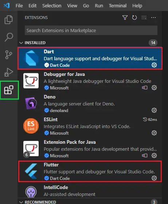Click the installed count badge 14
This screenshot has height=204, width=168.
(153, 43)
